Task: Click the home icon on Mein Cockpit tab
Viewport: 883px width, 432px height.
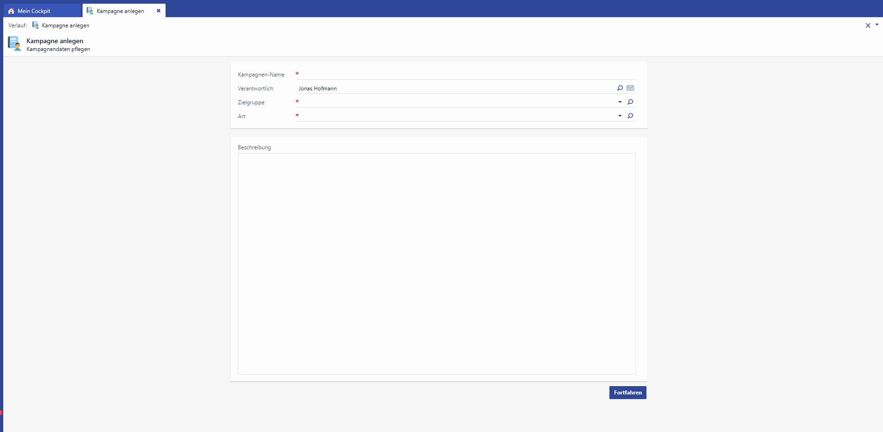Action: click(11, 11)
